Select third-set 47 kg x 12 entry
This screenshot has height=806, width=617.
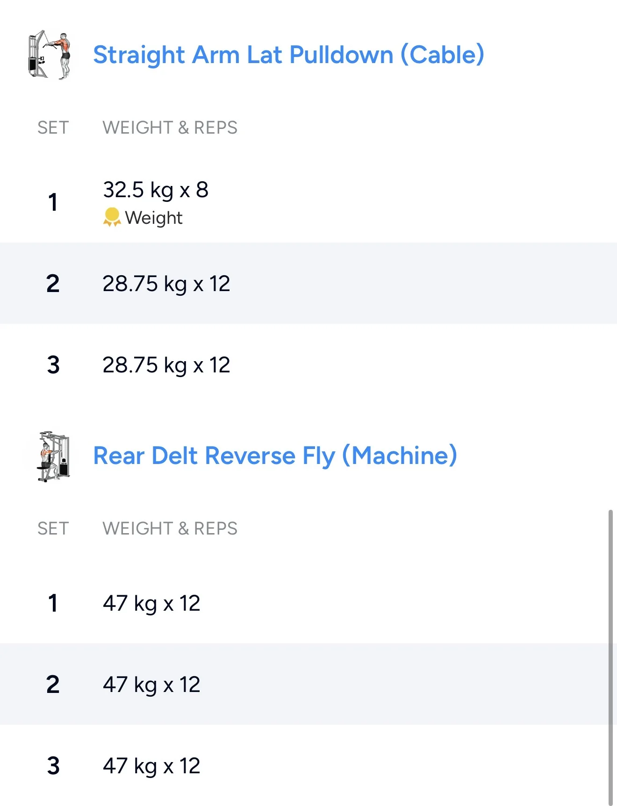pos(151,766)
